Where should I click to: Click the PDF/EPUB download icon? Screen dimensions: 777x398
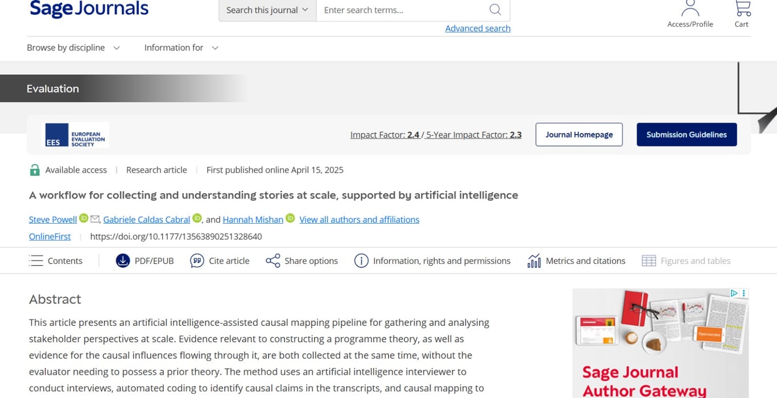click(x=122, y=261)
